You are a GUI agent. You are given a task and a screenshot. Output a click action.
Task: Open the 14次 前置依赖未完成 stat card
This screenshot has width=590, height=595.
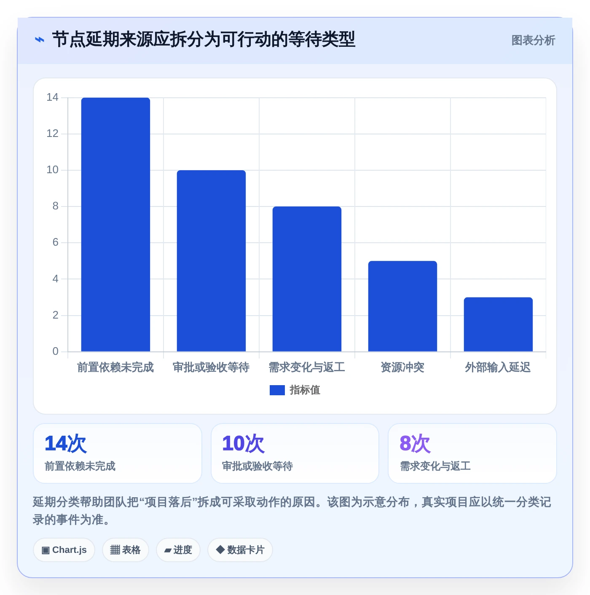click(118, 453)
